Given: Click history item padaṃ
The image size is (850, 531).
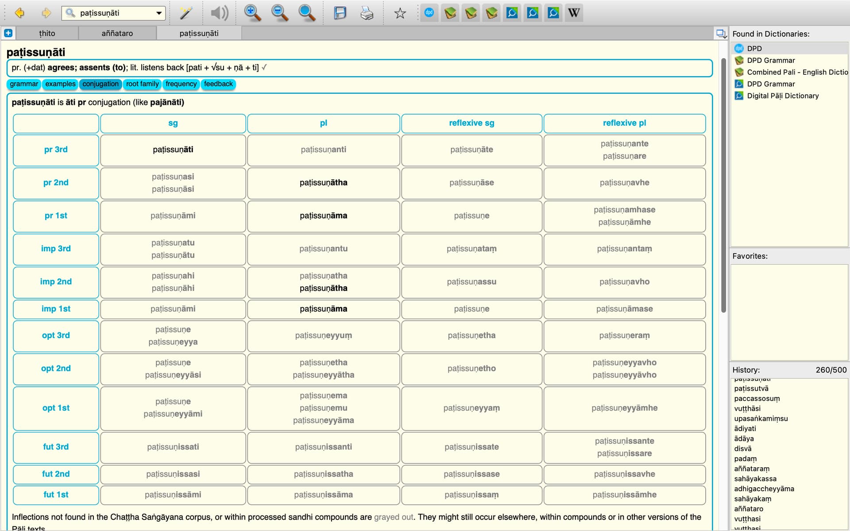Looking at the screenshot, I should (746, 459).
